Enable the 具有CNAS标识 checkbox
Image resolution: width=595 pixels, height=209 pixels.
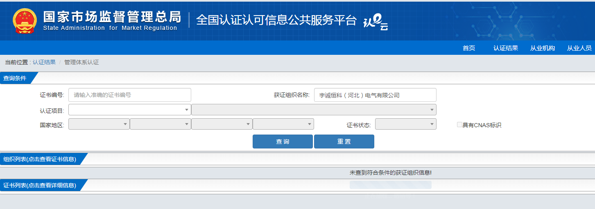click(459, 125)
